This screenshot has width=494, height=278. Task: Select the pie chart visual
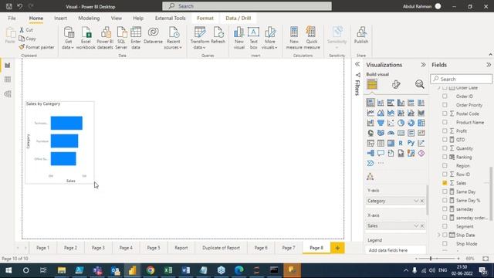[x=401, y=123]
